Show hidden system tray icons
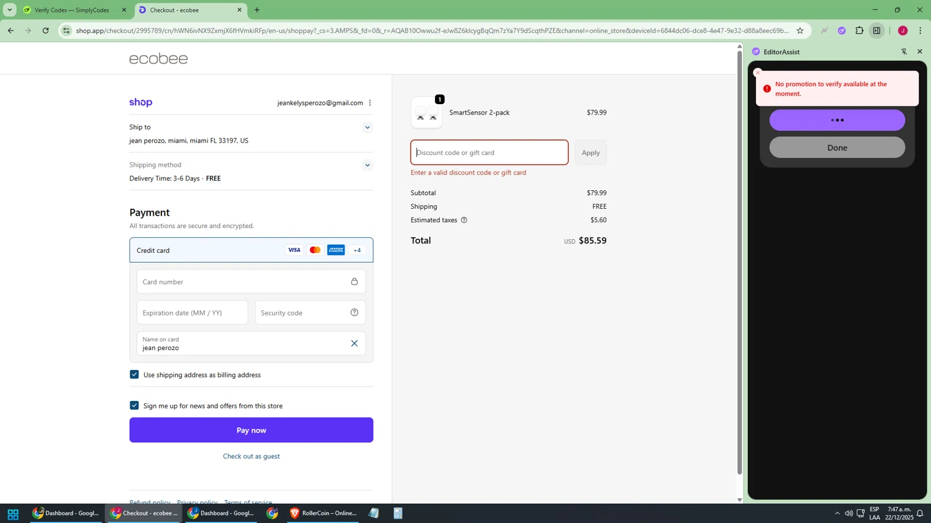Viewport: 931px width, 523px height. point(837,513)
